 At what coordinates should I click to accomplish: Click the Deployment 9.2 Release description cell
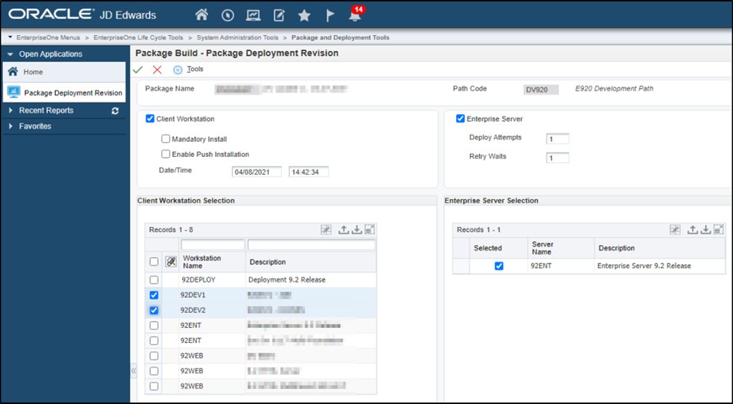pos(311,280)
